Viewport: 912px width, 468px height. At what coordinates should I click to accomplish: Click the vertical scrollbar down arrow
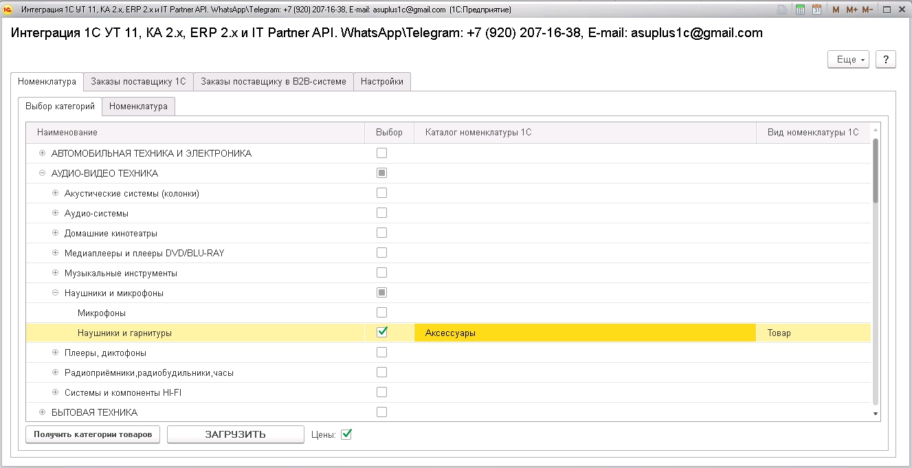click(x=876, y=414)
